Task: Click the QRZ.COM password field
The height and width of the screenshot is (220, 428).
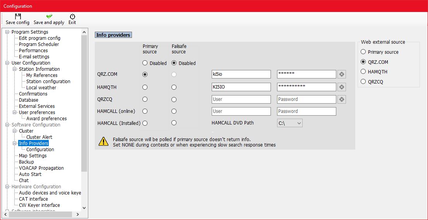Action: (306, 74)
